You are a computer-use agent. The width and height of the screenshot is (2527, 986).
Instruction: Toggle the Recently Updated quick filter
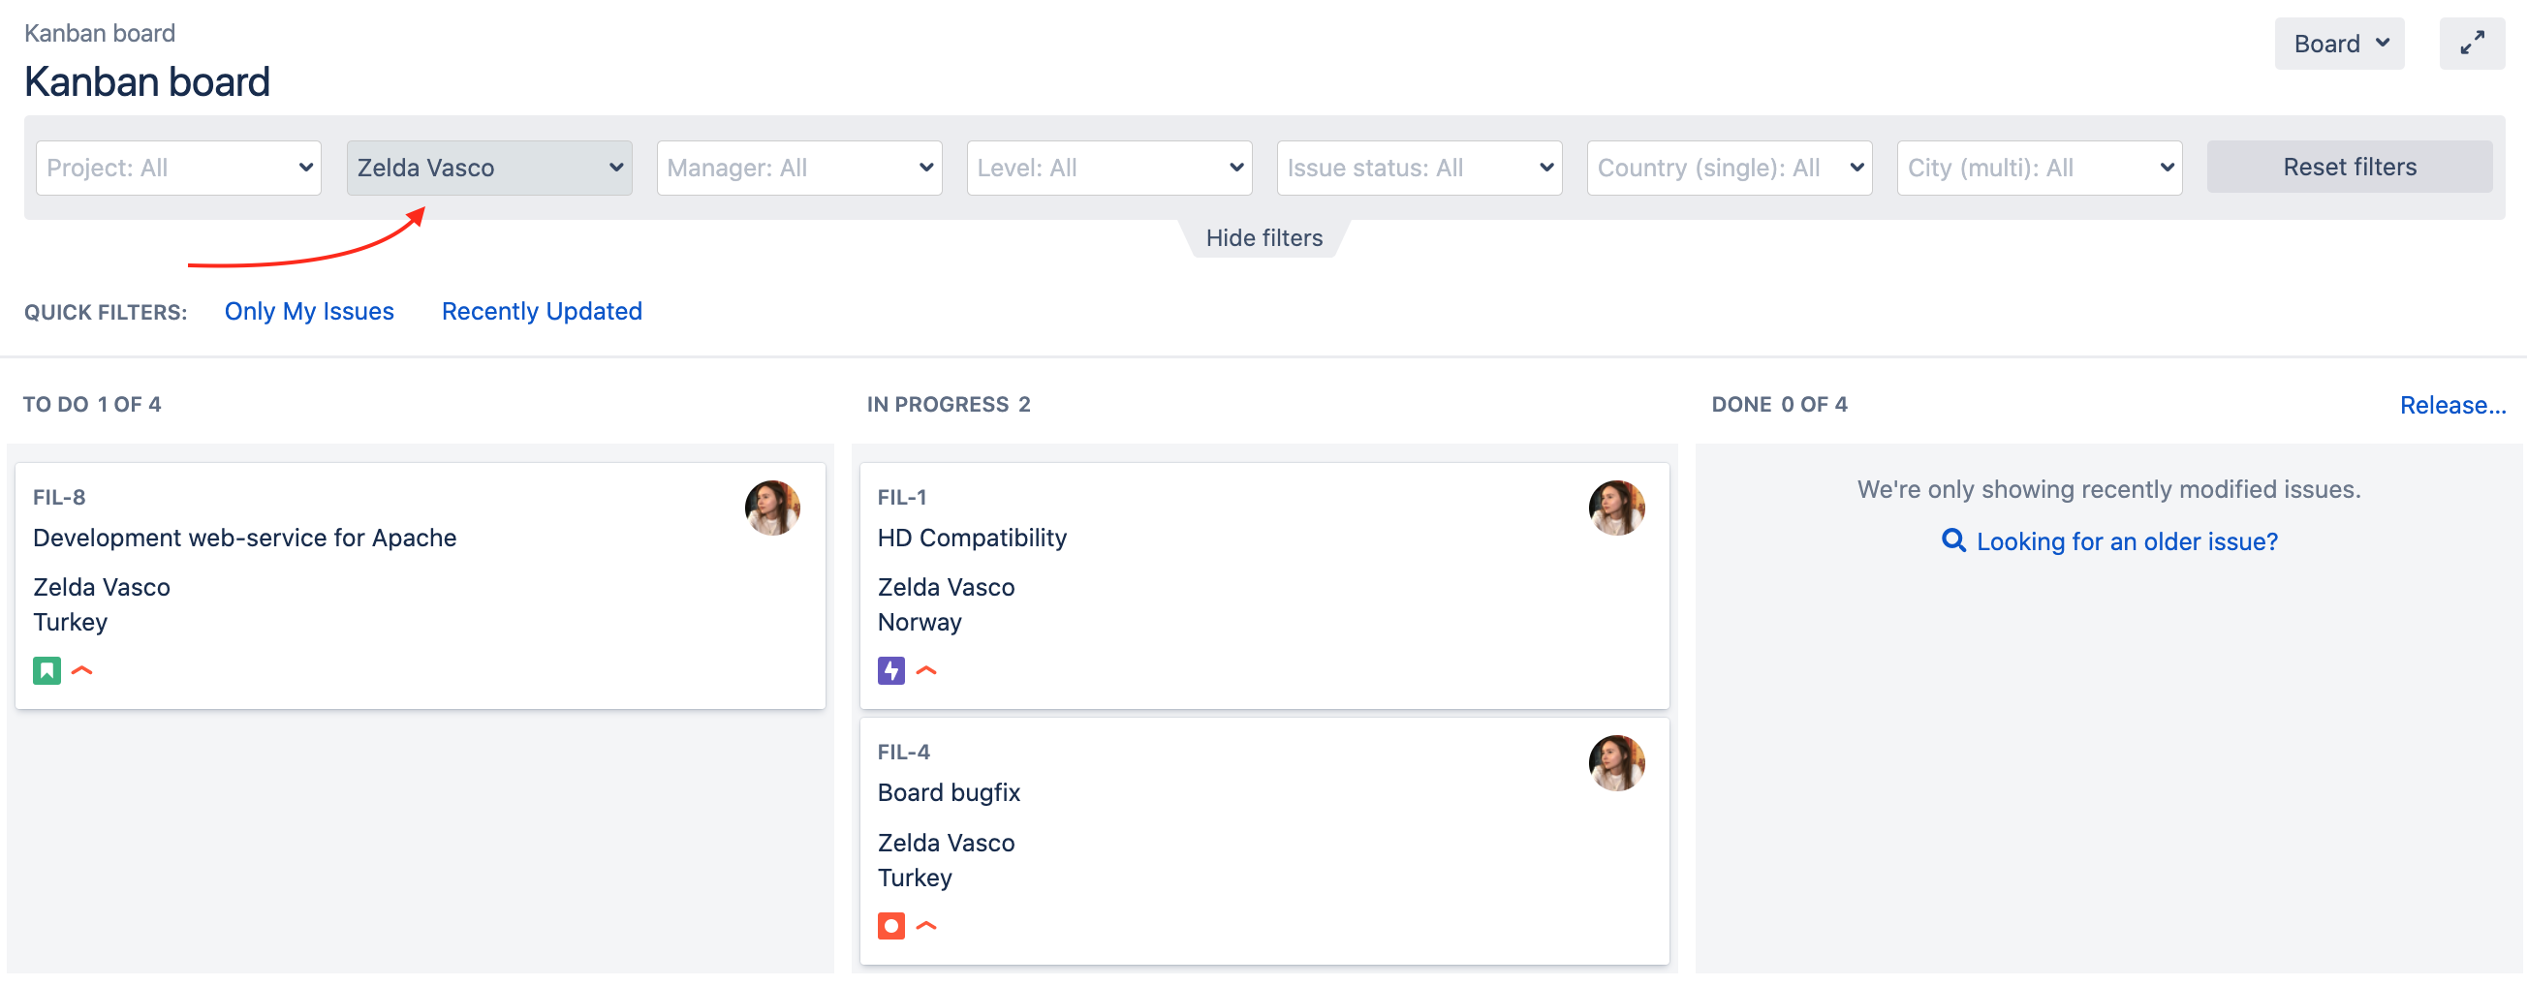(542, 311)
